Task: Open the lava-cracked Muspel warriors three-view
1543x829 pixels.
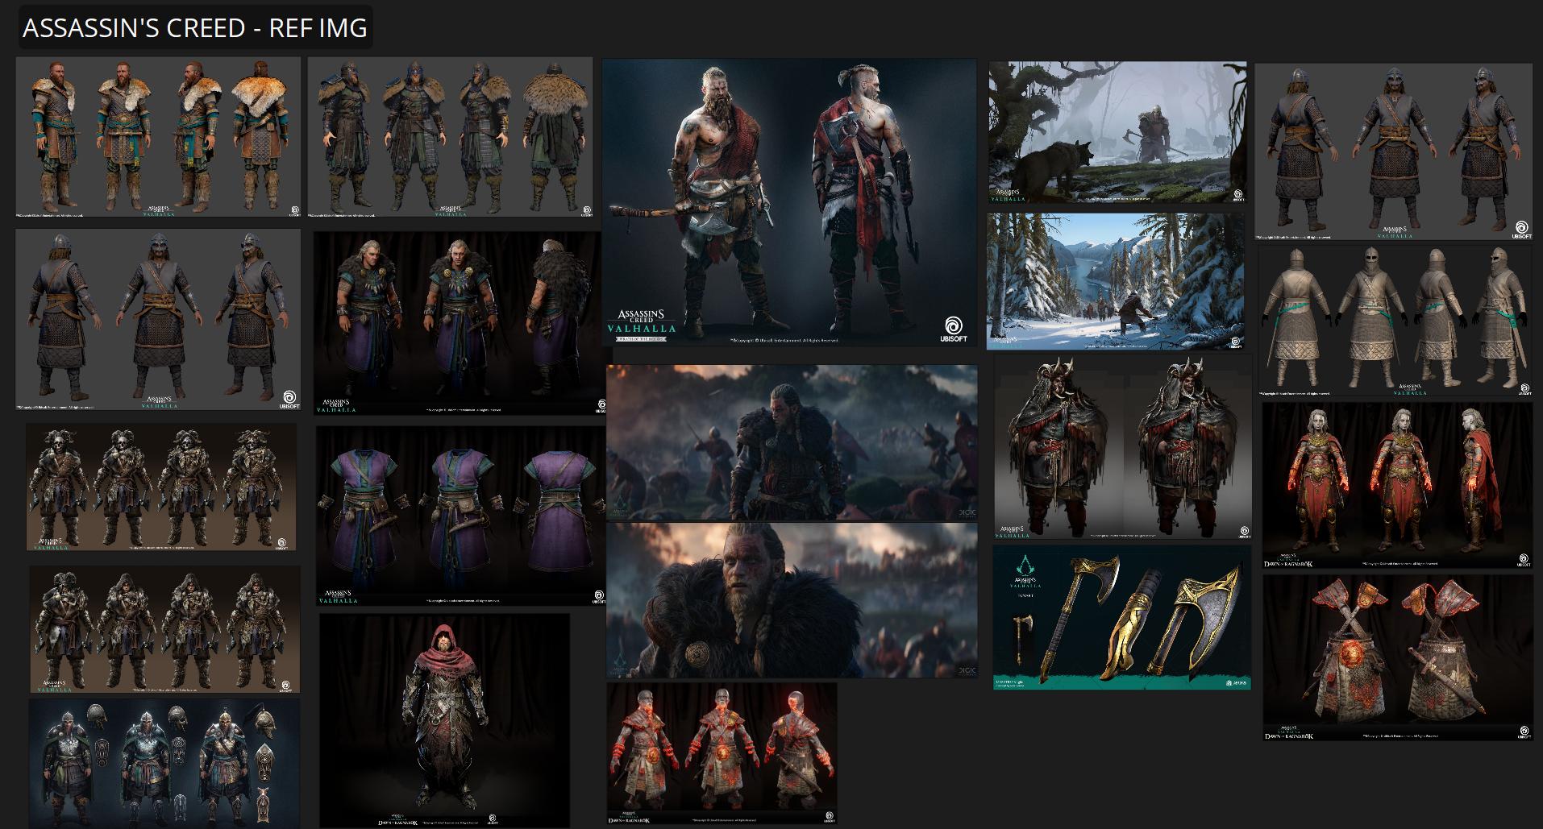Action: (722, 754)
